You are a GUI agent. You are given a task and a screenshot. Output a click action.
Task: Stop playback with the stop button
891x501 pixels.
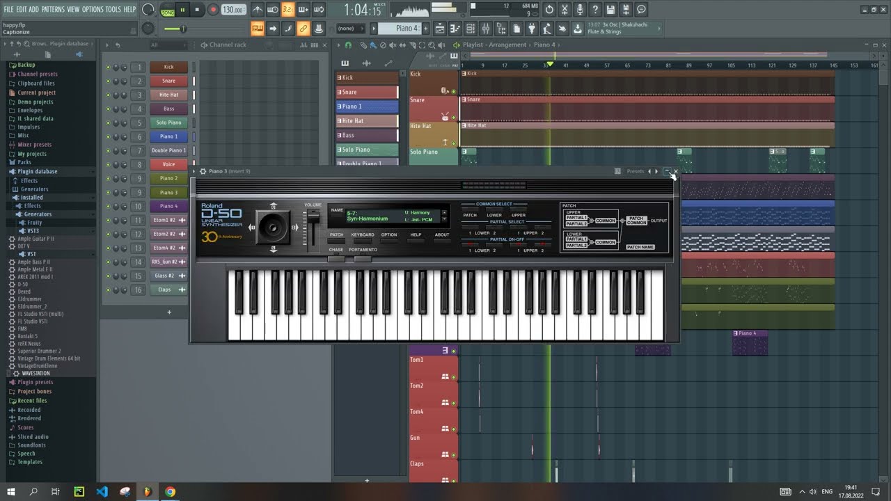pyautogui.click(x=198, y=10)
